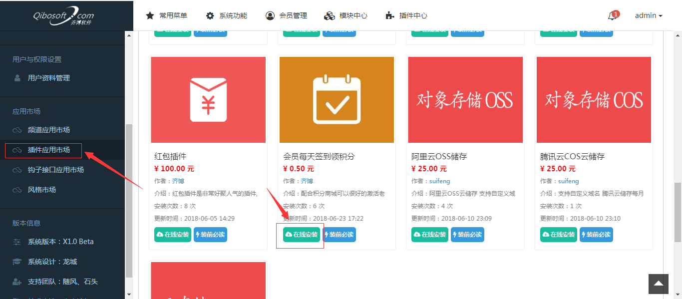Select 风格市场 in the sidebar
The width and height of the screenshot is (682, 299).
click(41, 190)
